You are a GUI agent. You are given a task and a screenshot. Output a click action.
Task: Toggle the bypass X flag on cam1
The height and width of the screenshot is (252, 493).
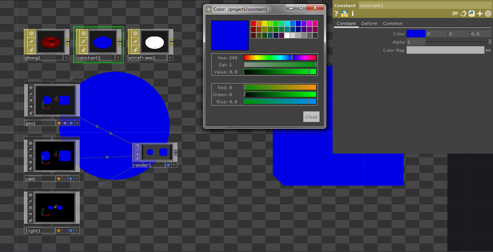click(x=31, y=156)
